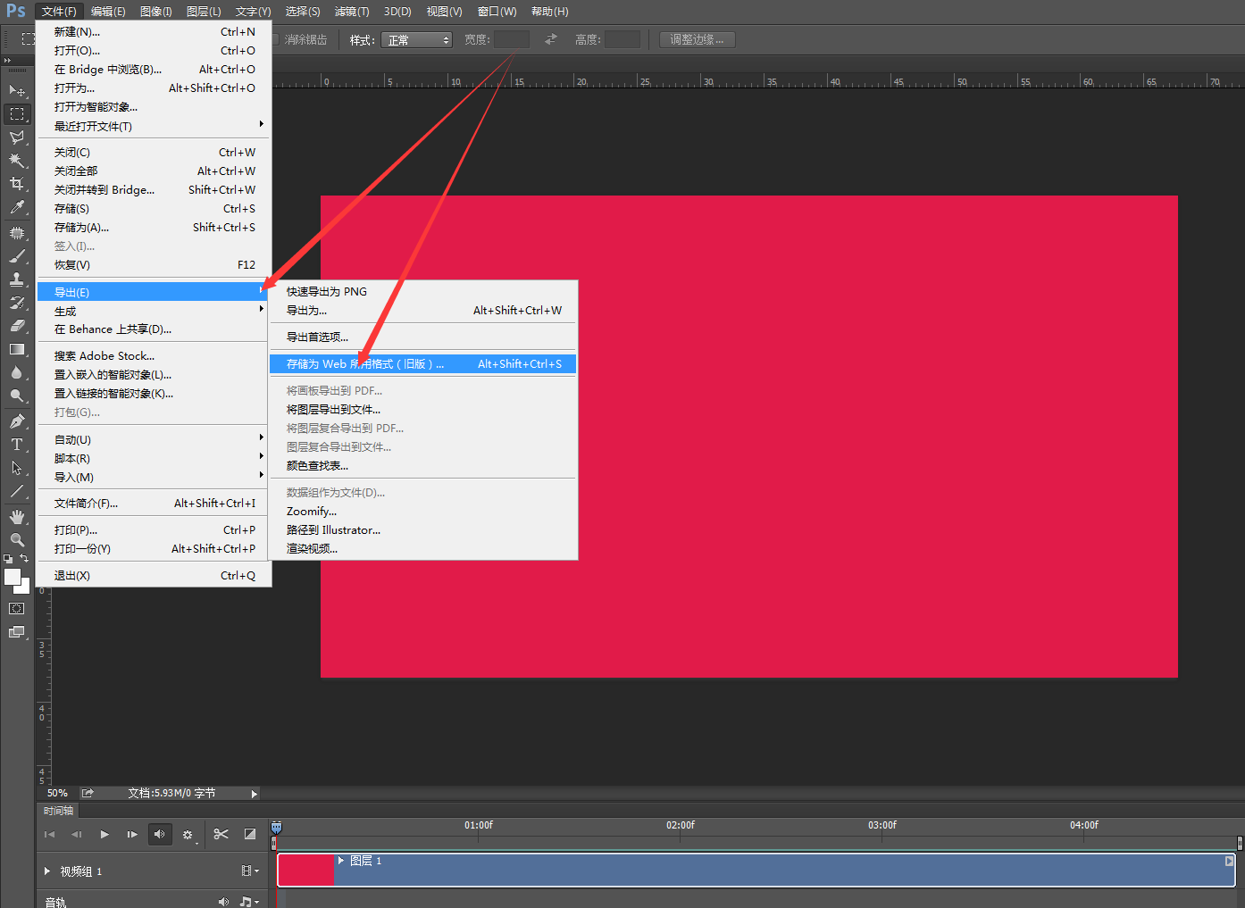Open status bar document info arrow
1245x908 pixels.
click(x=254, y=794)
